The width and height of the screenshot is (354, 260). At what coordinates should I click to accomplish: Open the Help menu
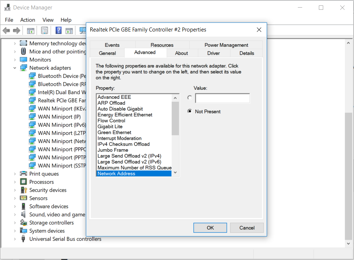point(66,20)
